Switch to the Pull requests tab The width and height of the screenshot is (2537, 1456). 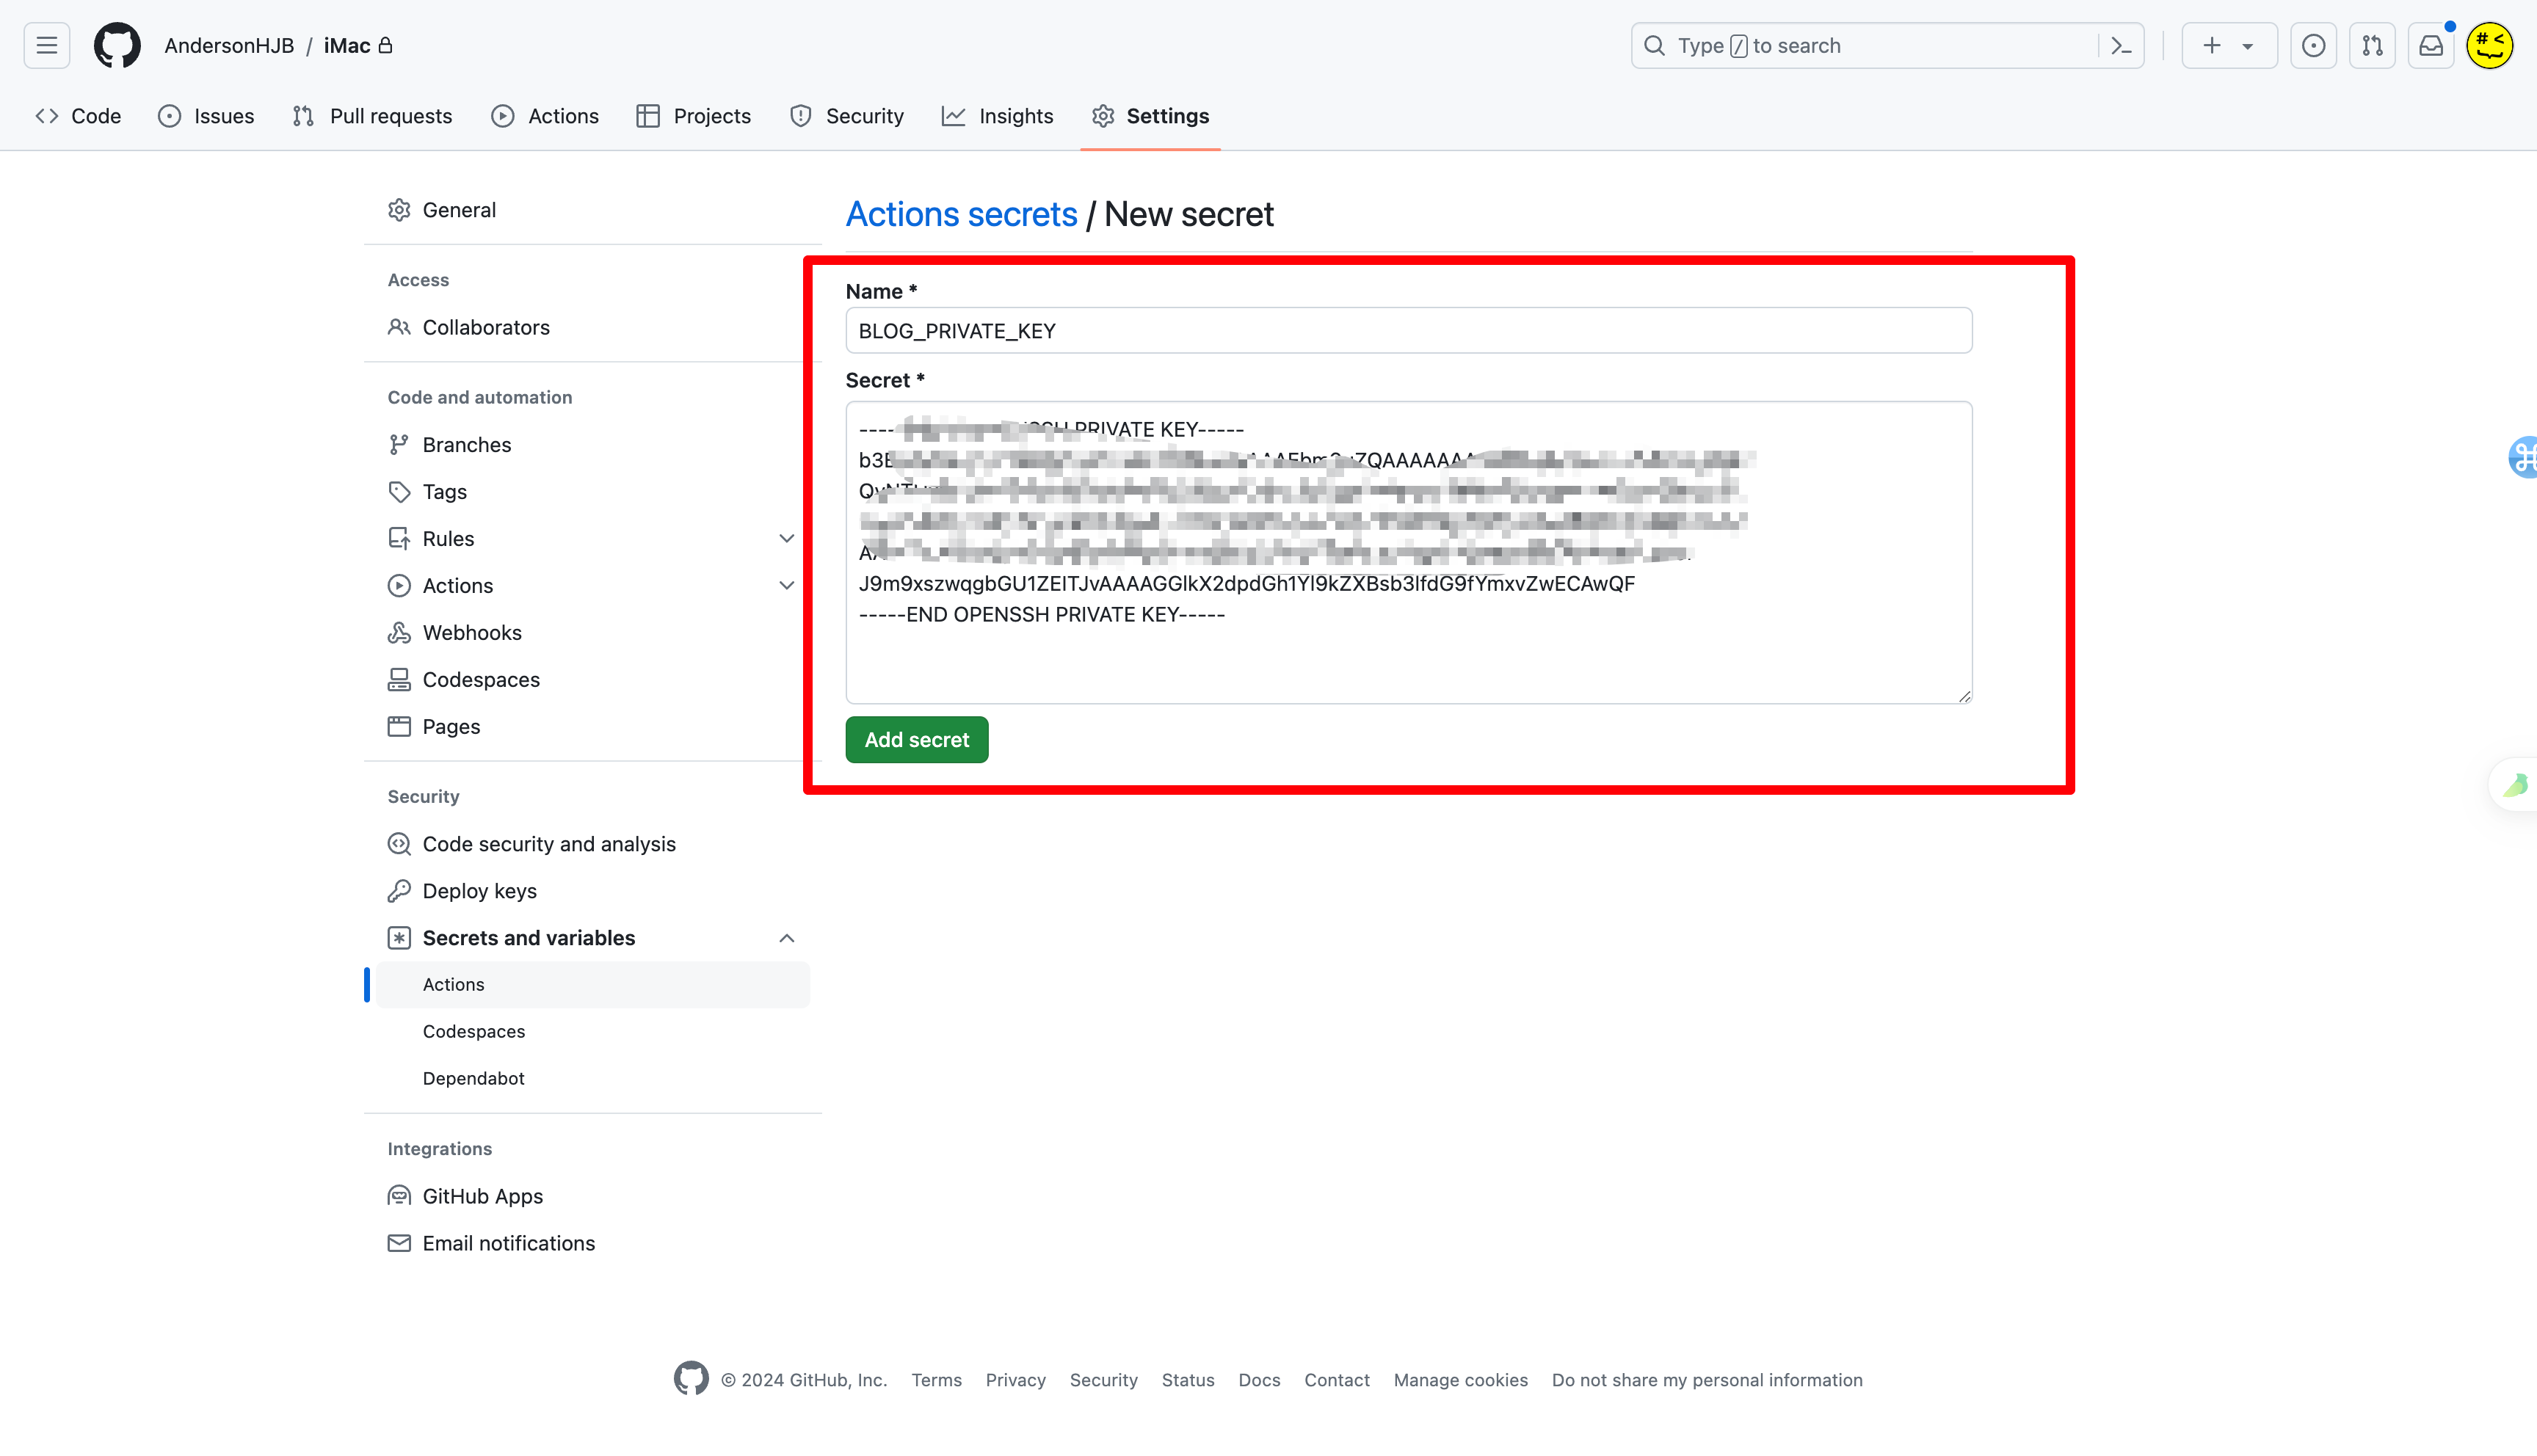372,116
